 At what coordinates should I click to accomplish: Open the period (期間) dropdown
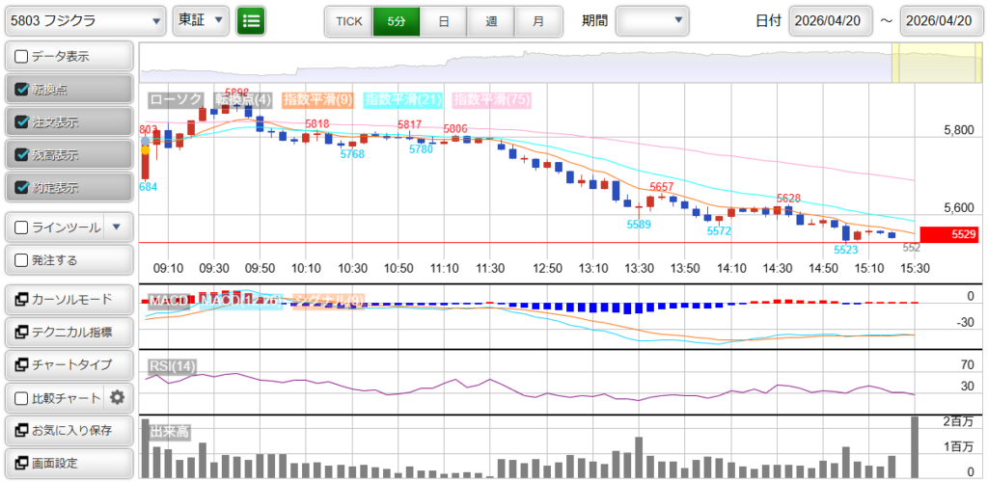click(x=652, y=20)
